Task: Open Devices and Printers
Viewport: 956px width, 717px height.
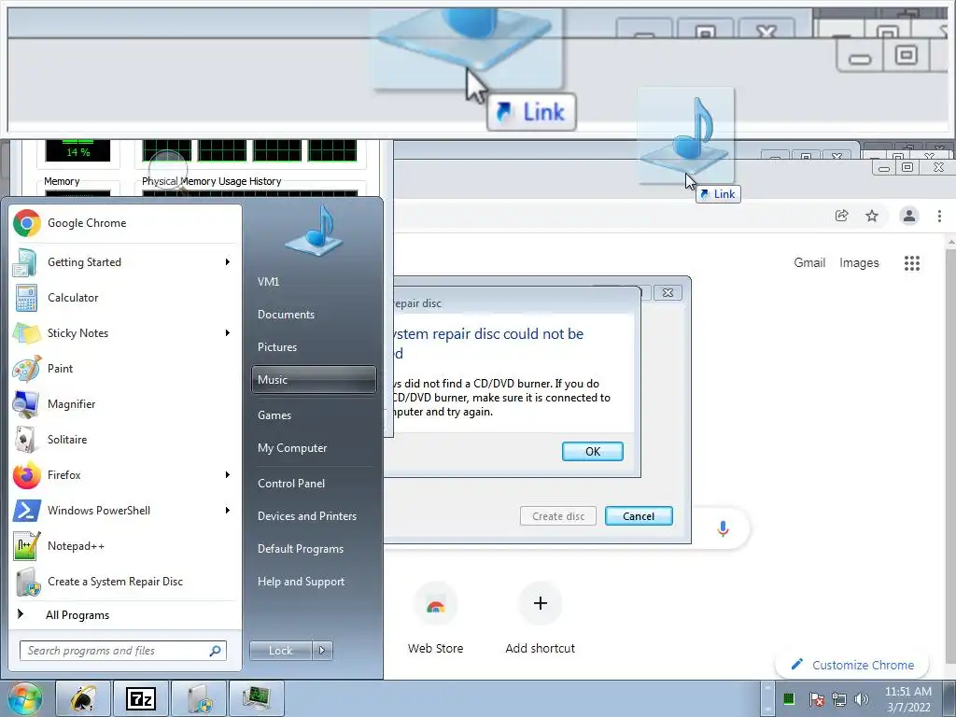Action: [x=314, y=515]
